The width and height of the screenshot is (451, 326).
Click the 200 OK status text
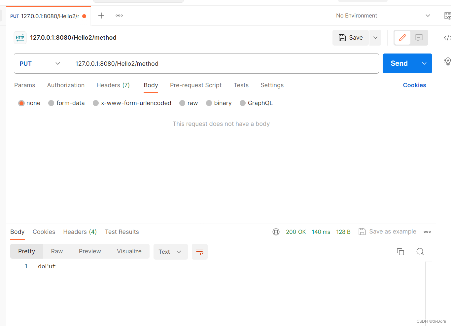click(x=296, y=232)
